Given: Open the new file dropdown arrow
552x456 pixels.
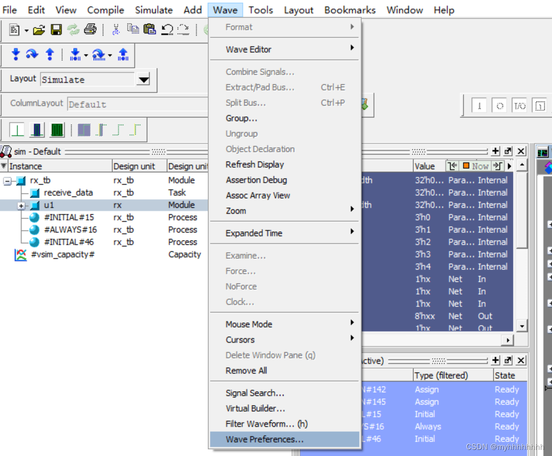Looking at the screenshot, I should [x=26, y=30].
